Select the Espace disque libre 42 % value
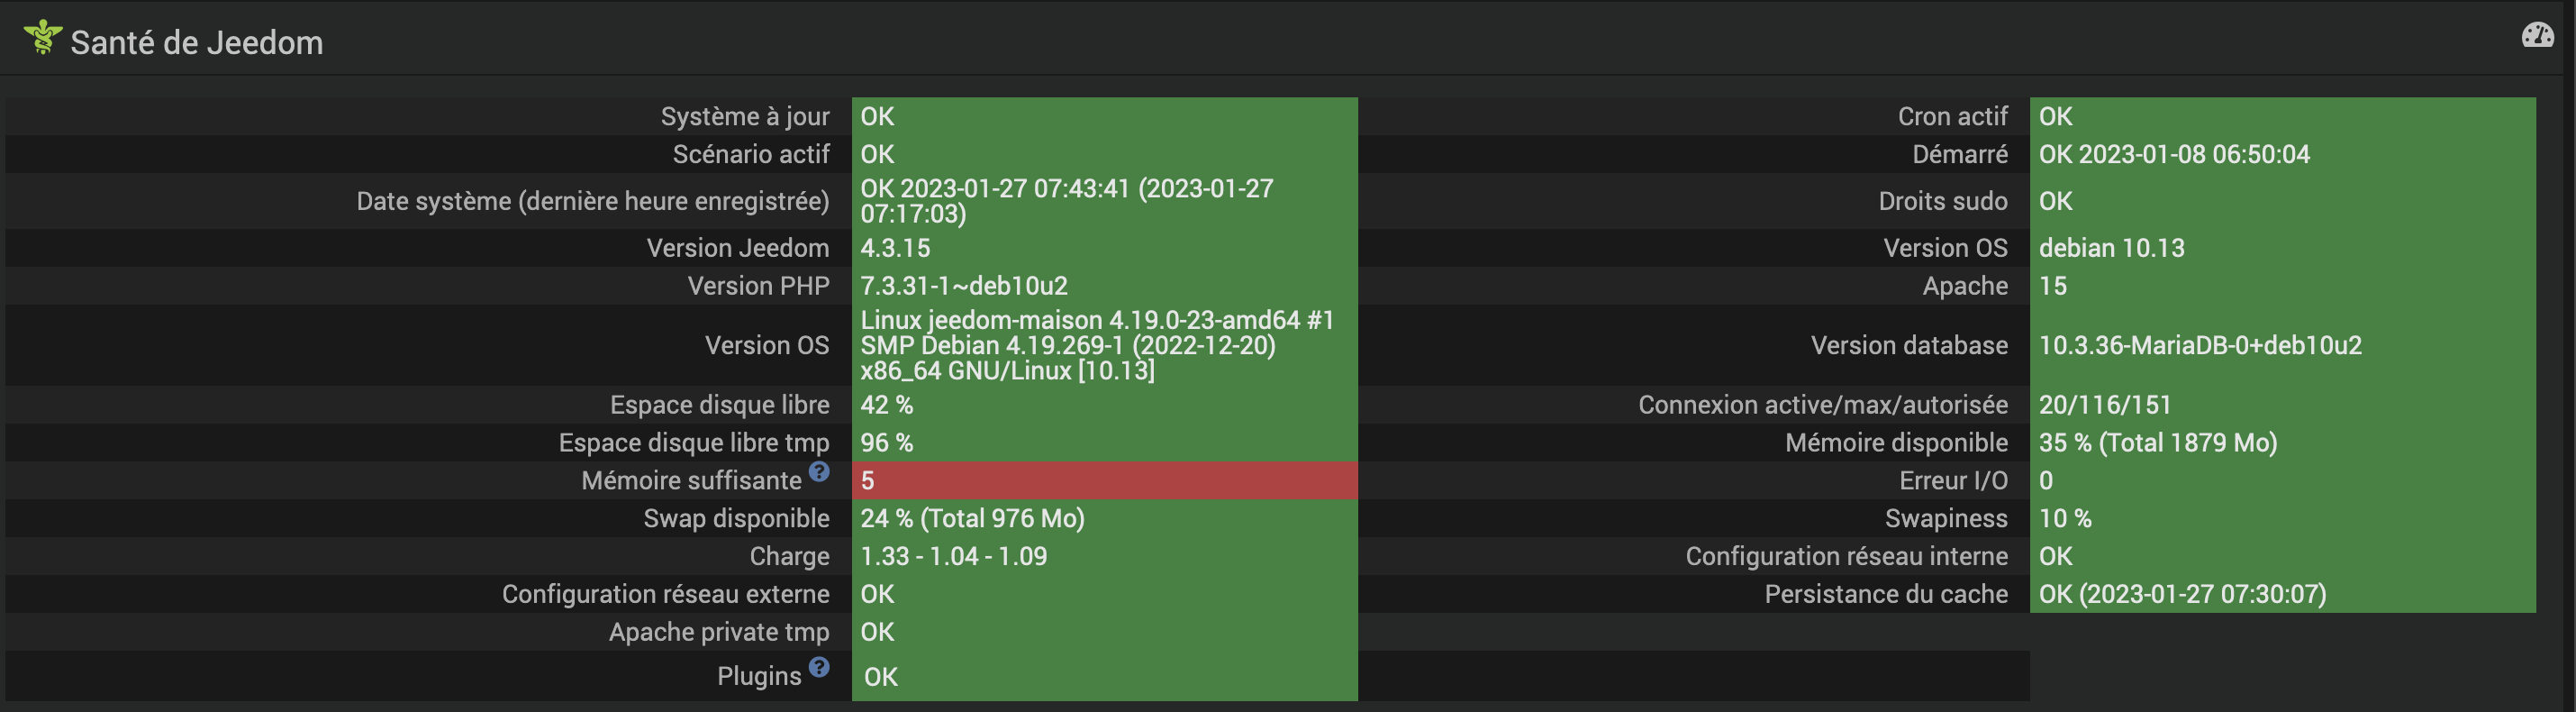 click(x=886, y=405)
